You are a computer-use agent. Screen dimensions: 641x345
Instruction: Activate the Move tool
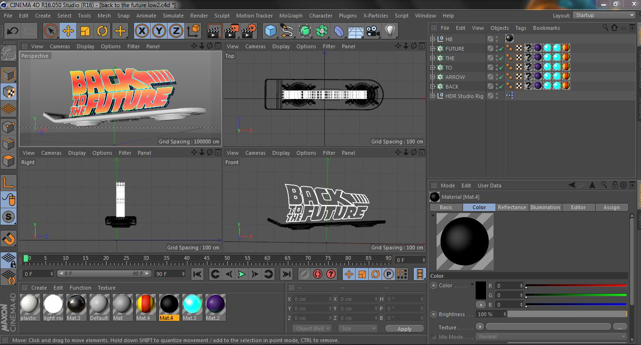pos(68,31)
